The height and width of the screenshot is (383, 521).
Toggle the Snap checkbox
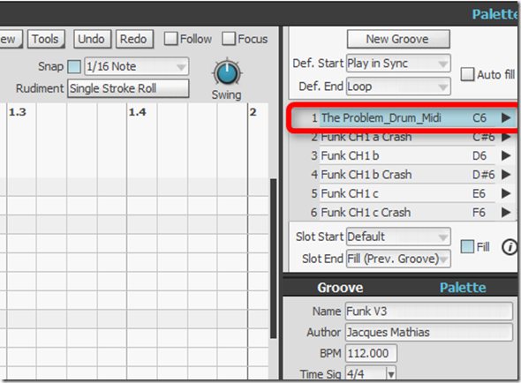(74, 66)
